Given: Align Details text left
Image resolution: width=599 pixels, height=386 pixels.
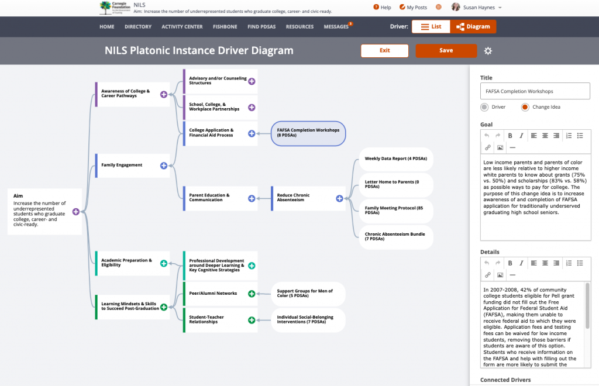Looking at the screenshot, I should coord(533,263).
